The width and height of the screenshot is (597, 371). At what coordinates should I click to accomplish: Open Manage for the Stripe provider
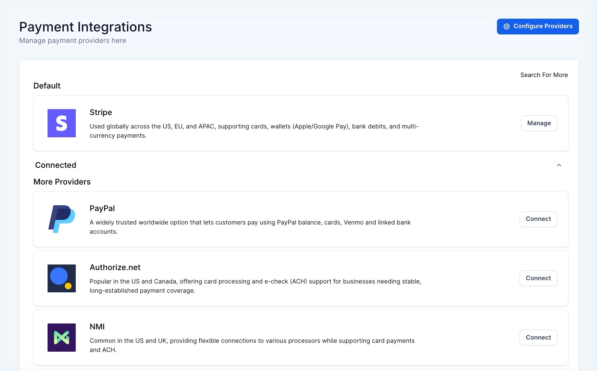(x=539, y=123)
